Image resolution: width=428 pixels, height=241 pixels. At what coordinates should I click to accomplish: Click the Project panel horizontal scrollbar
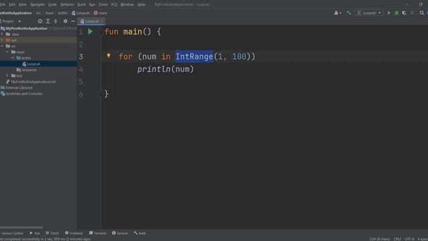point(21,228)
